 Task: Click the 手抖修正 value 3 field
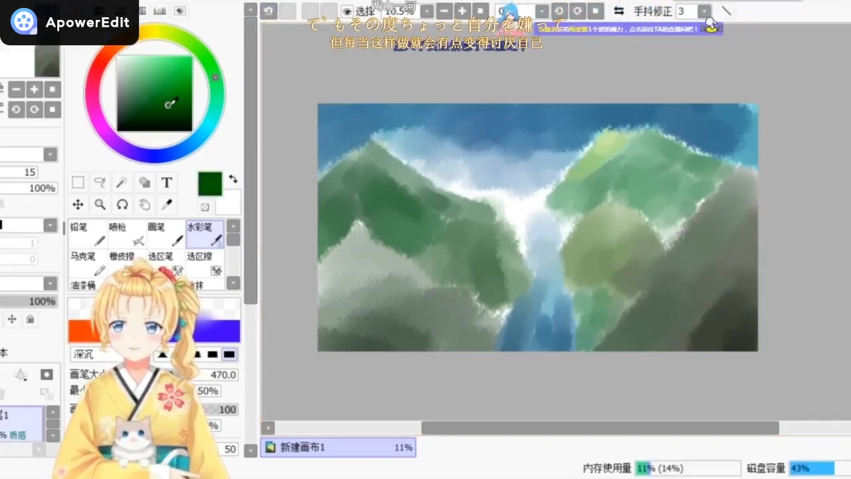(x=686, y=11)
